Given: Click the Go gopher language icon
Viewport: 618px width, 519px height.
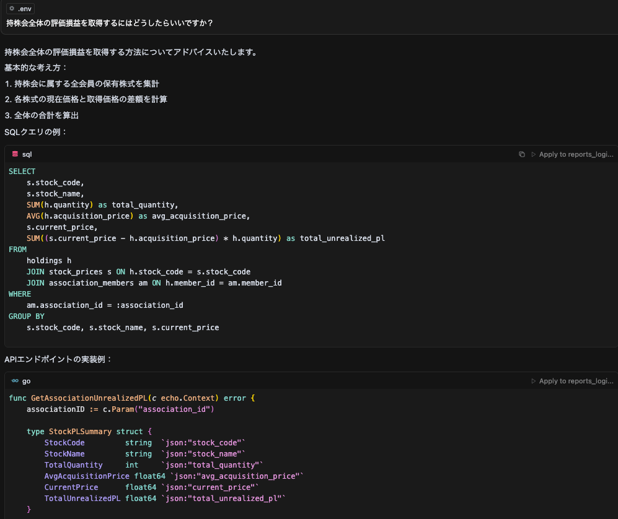Looking at the screenshot, I should 15,381.
